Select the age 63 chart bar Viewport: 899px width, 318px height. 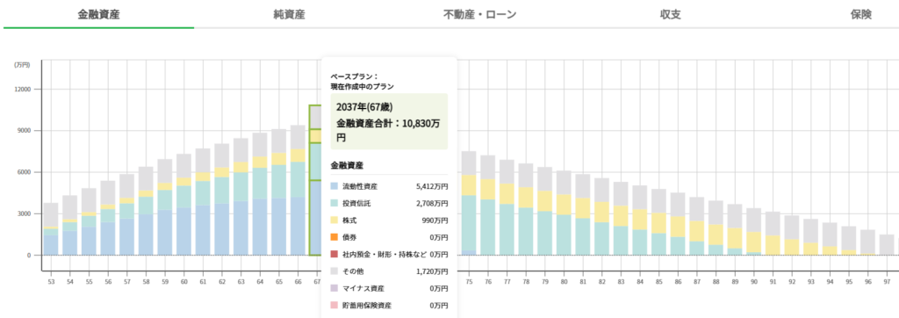pyautogui.click(x=241, y=196)
